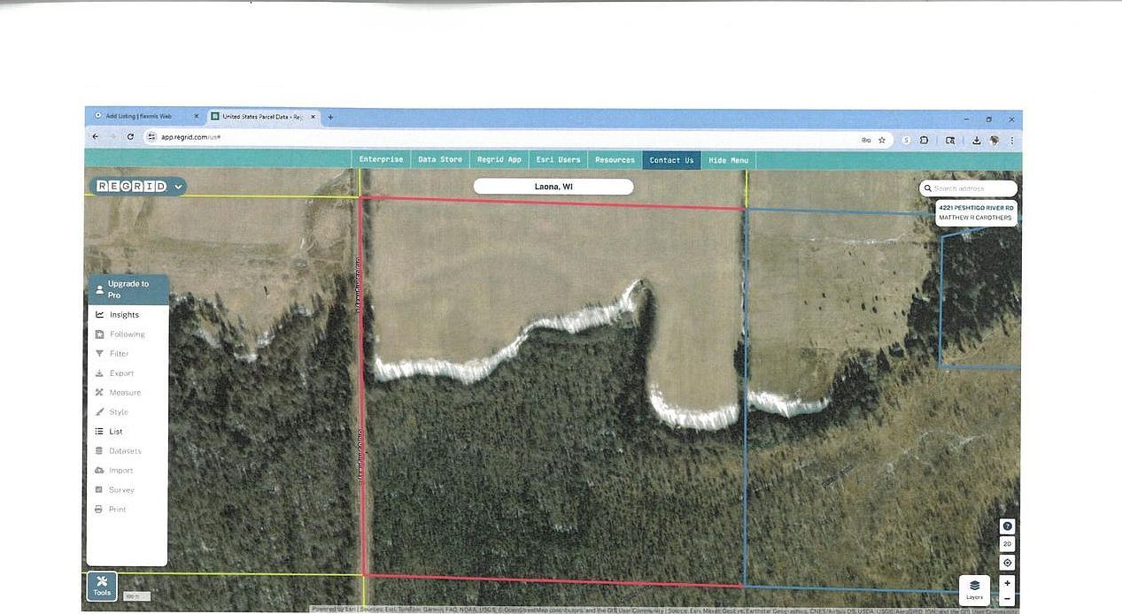
Task: Open Chrome's three-dot browser menu
Action: [1011, 140]
